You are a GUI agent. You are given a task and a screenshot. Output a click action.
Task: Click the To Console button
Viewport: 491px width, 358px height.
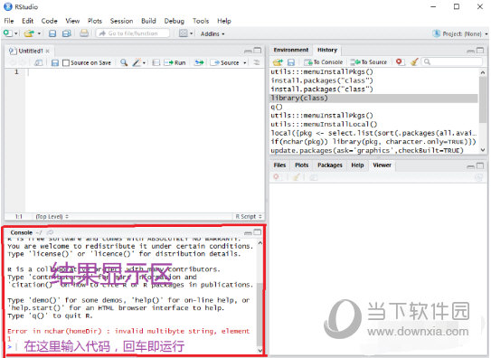point(324,62)
